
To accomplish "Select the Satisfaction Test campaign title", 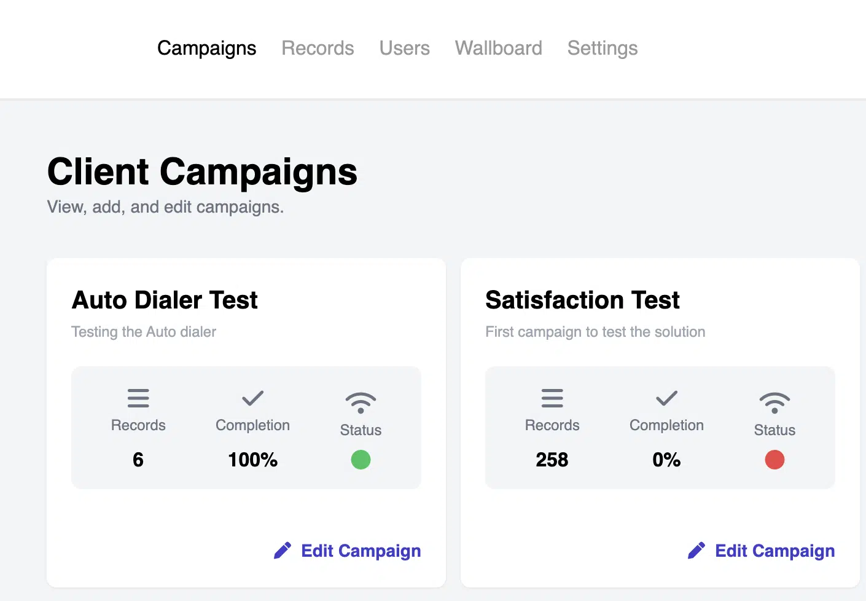I will [582, 300].
